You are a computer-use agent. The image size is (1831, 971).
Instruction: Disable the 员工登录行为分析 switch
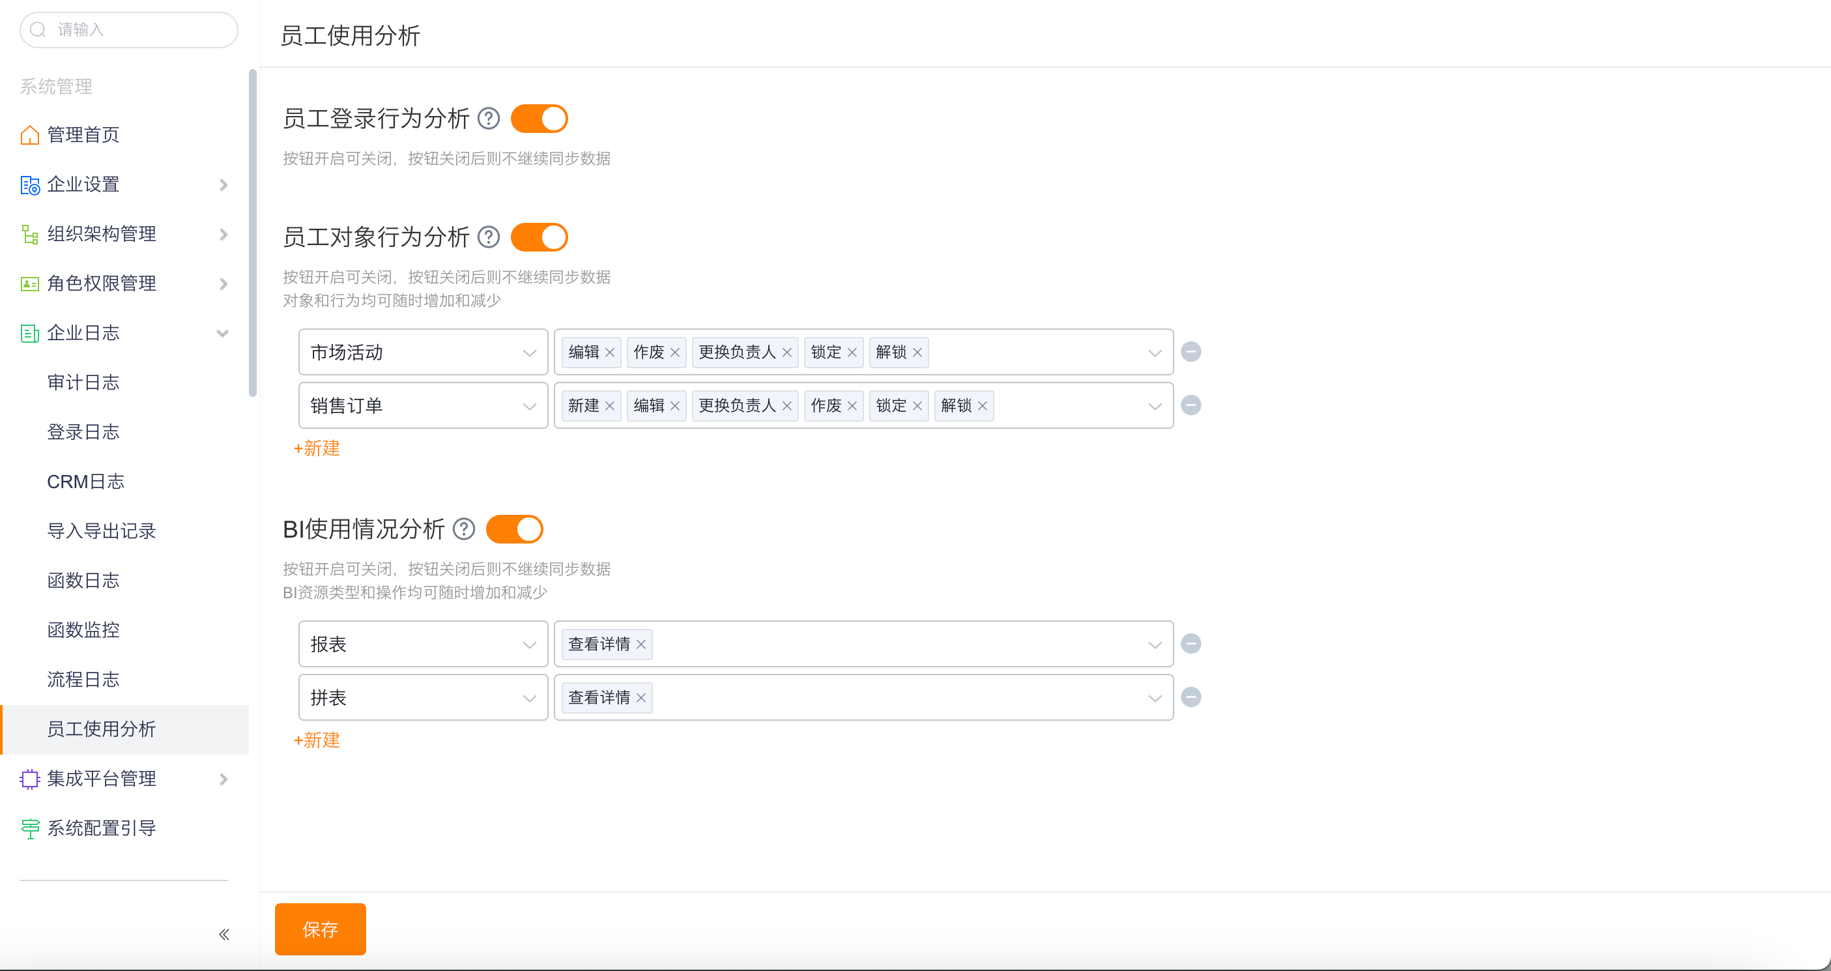pyautogui.click(x=539, y=119)
